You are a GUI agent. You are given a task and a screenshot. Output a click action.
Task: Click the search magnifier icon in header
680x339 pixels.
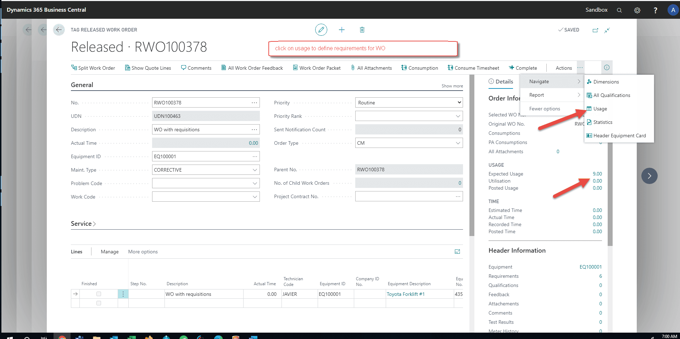click(x=619, y=10)
